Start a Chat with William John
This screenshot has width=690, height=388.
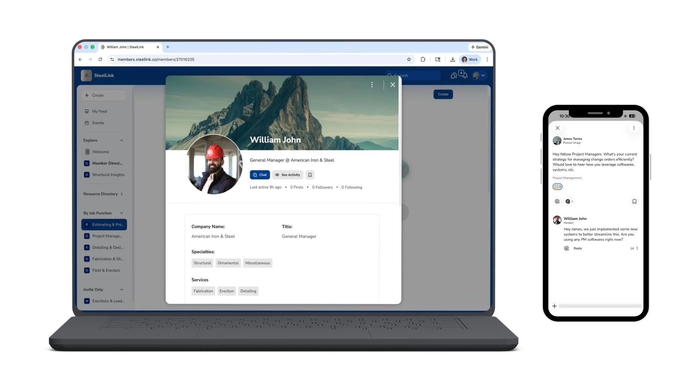(x=259, y=175)
